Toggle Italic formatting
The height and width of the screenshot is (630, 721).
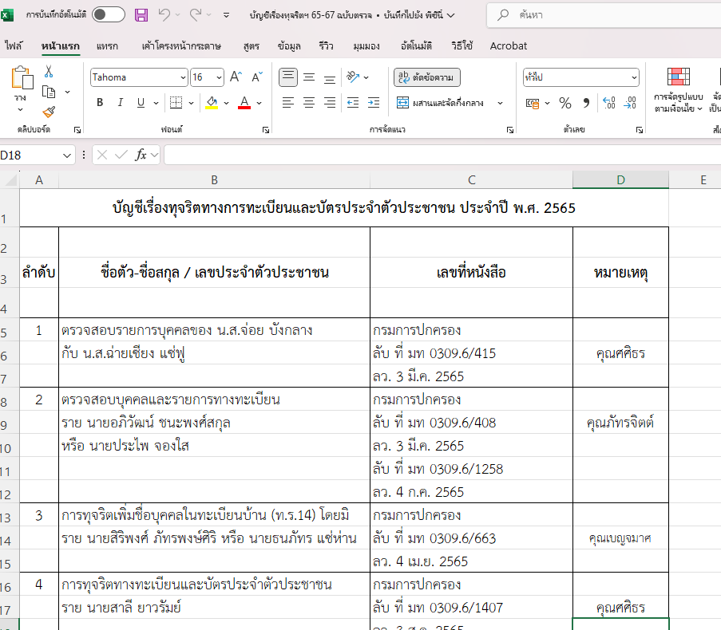coord(121,102)
